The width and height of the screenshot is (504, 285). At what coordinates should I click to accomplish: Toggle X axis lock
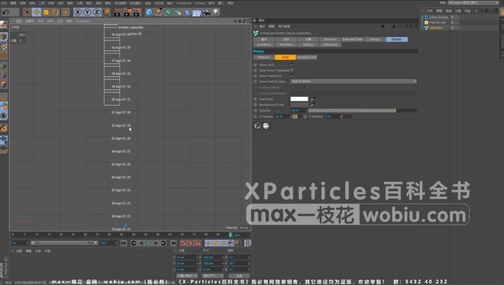(x=77, y=12)
